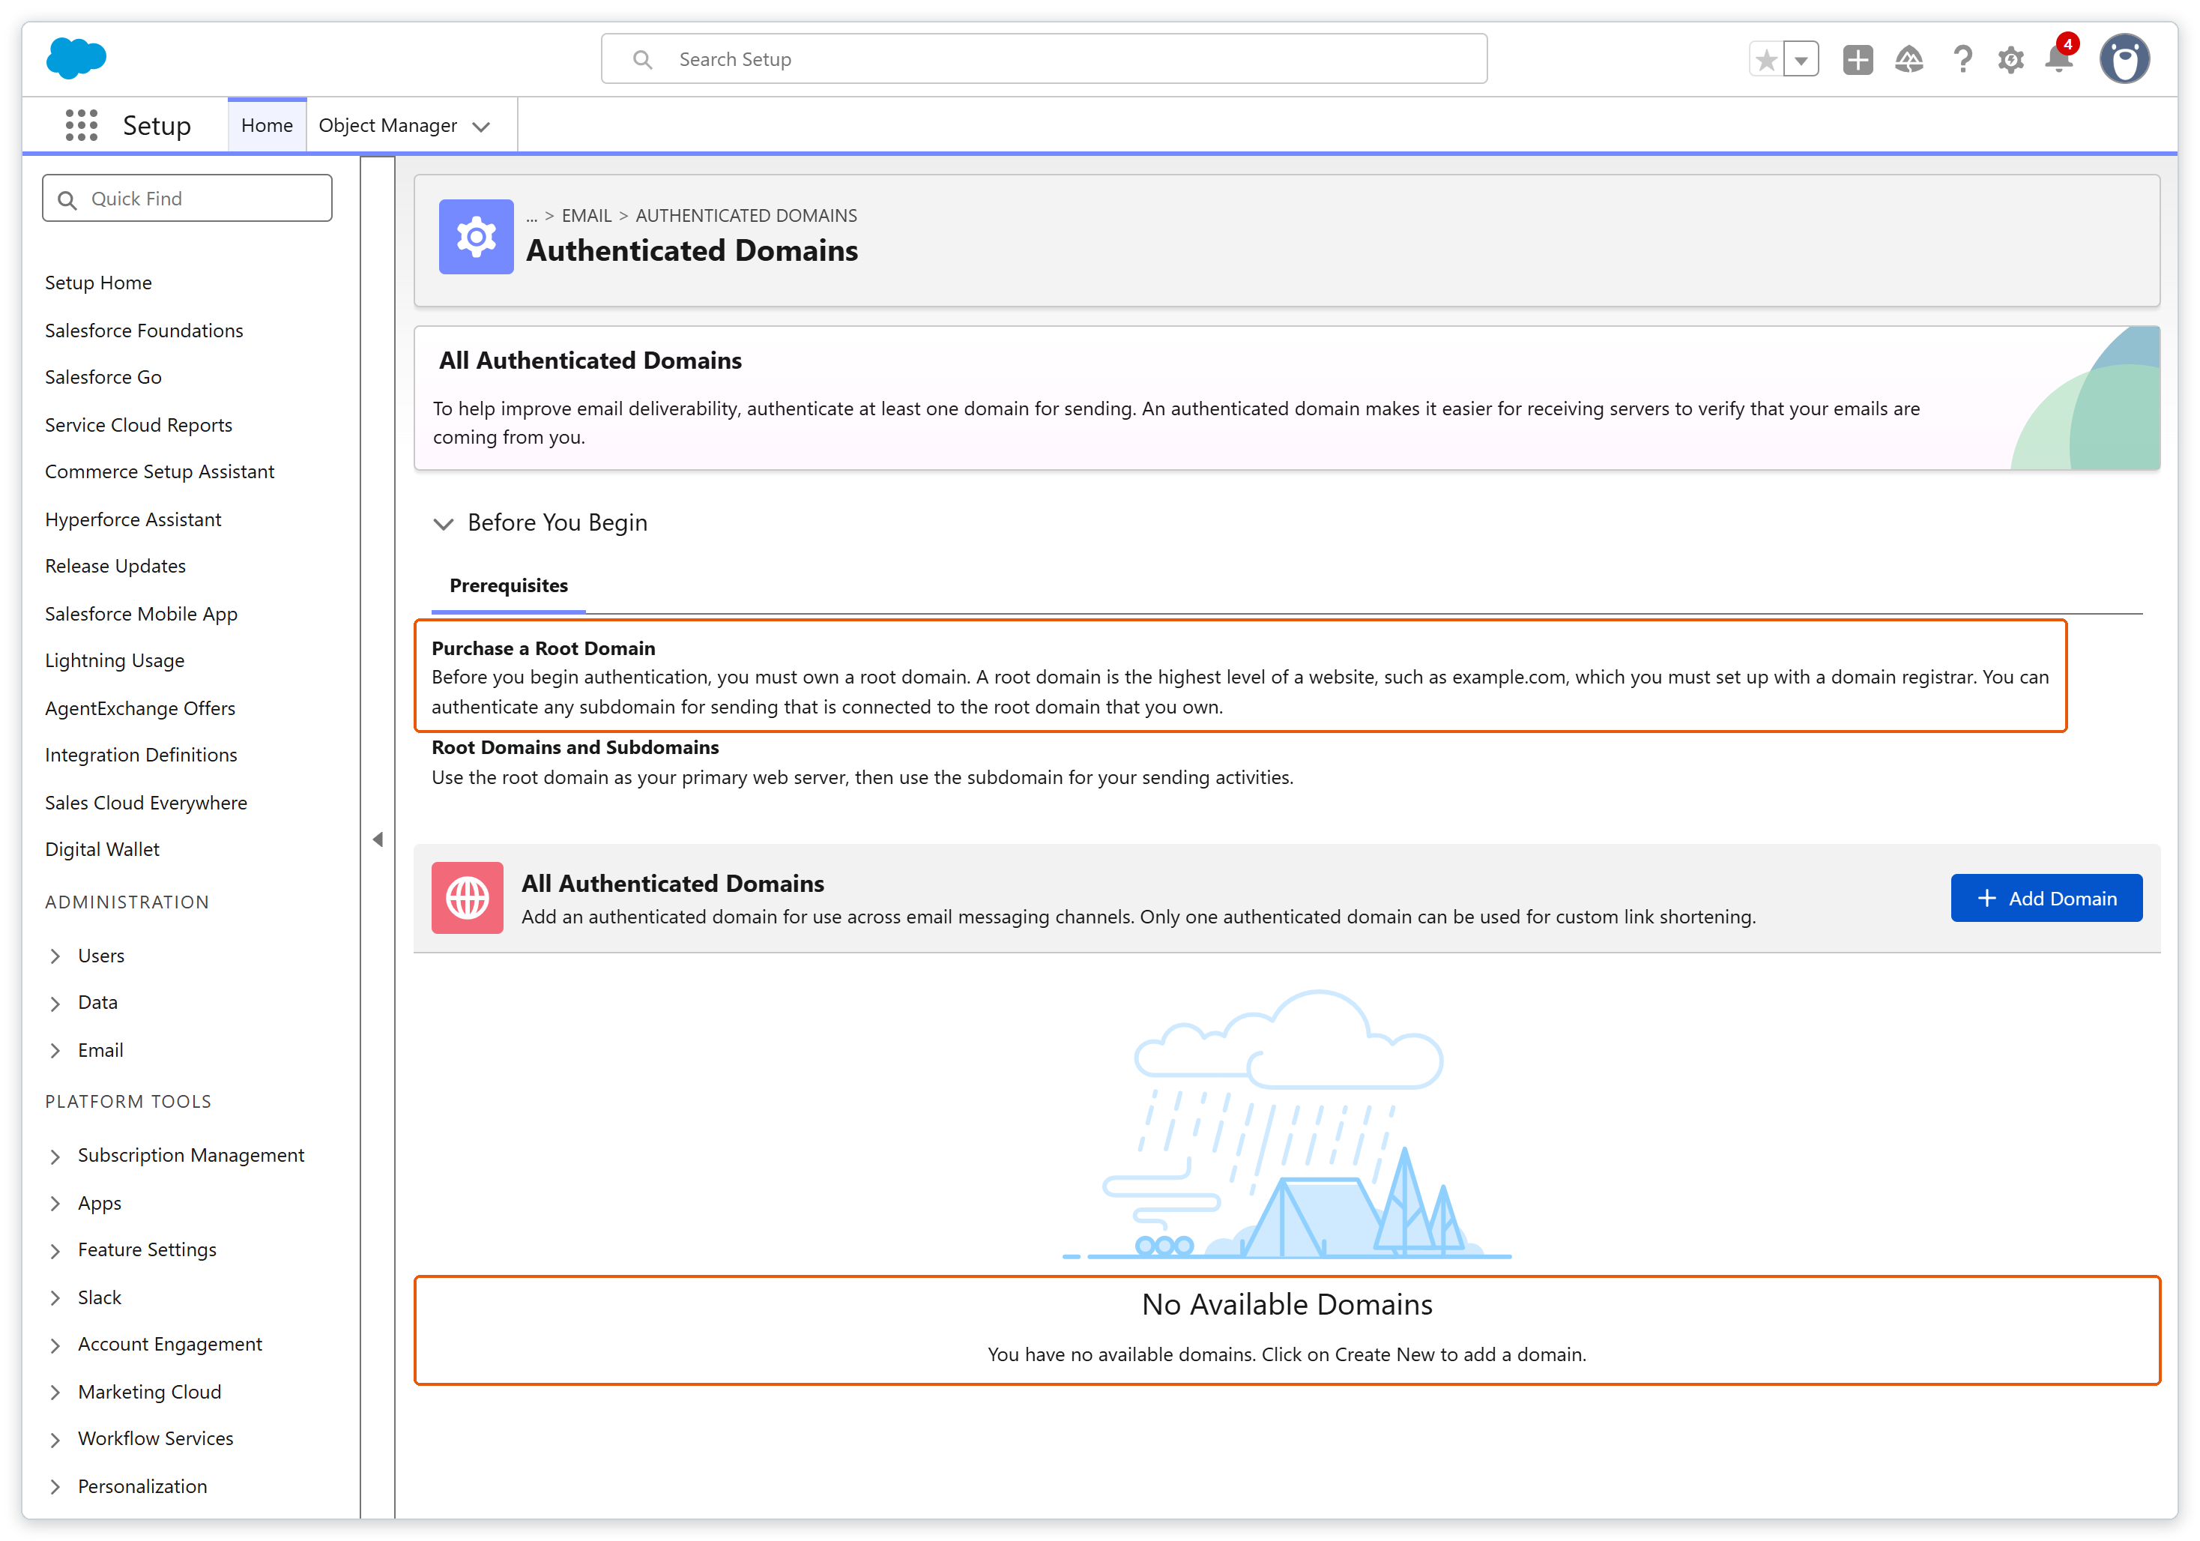2200x1541 pixels.
Task: Expand the Workflow Services node
Action: [55, 1441]
